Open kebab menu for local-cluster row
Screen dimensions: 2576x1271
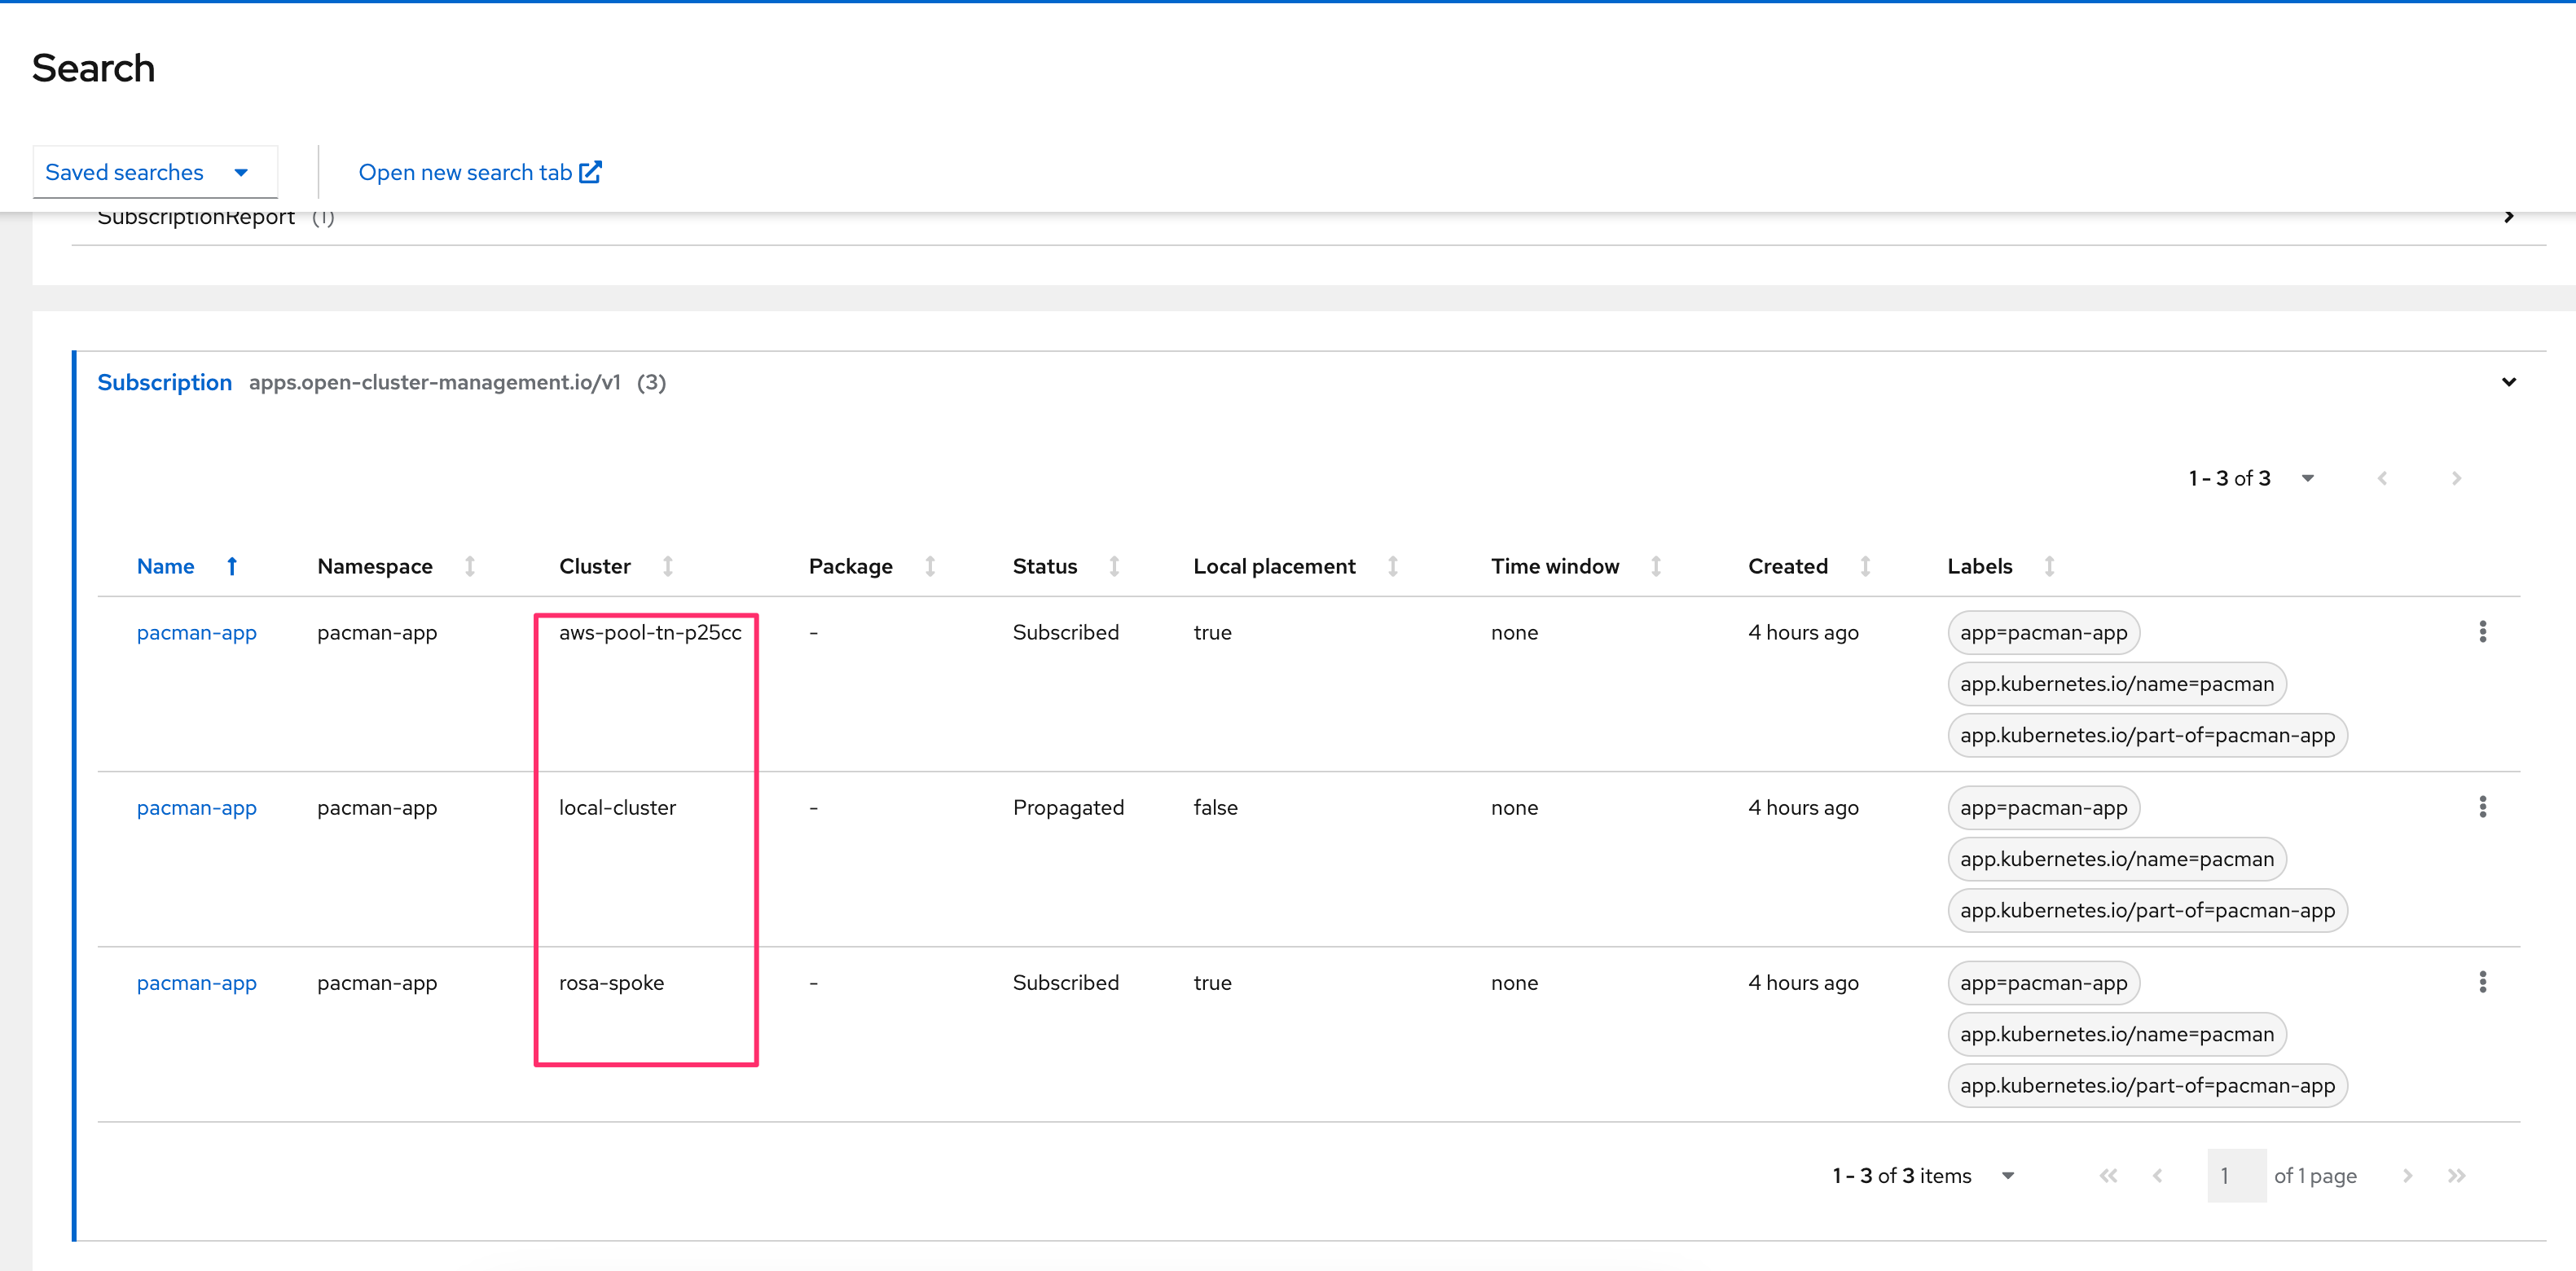(x=2482, y=806)
